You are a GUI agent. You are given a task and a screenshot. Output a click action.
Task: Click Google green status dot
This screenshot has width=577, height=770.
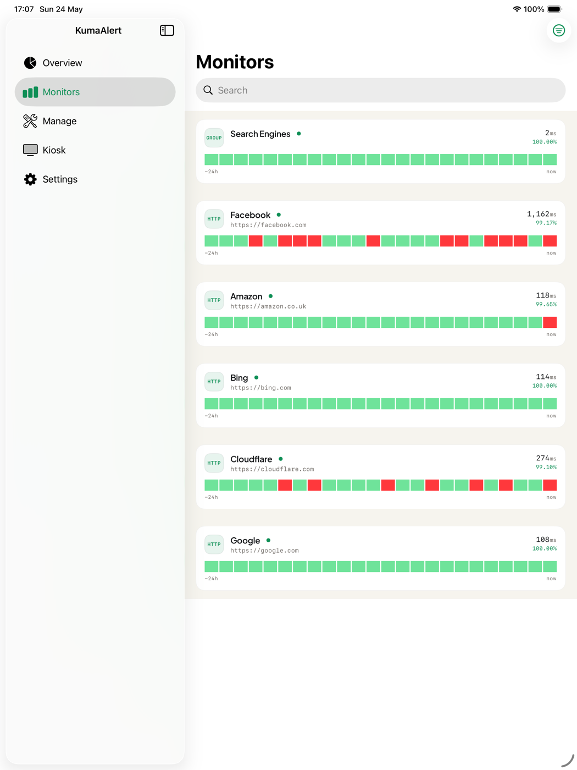(268, 541)
